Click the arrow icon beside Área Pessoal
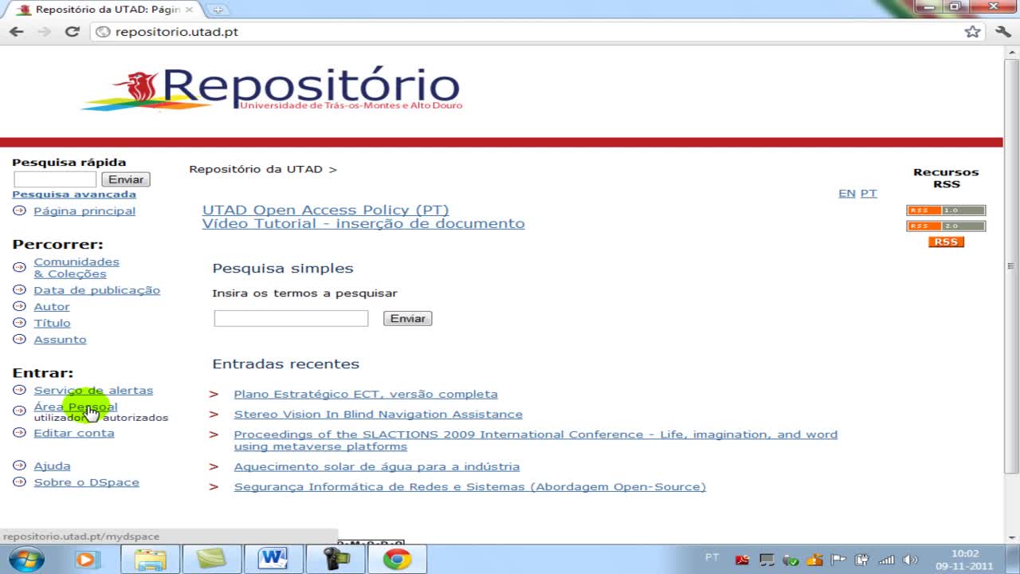Image resolution: width=1020 pixels, height=574 pixels. pyautogui.click(x=19, y=411)
